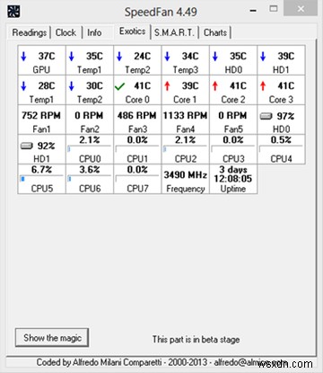Click the hard drive icon beside 97% HD0
The height and width of the screenshot is (373, 323).
(266, 116)
